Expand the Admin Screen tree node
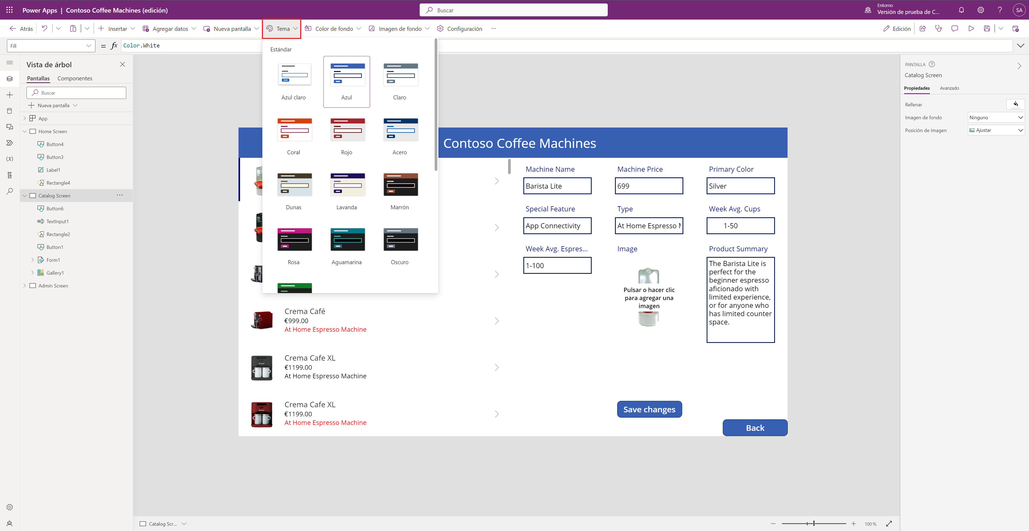Image resolution: width=1029 pixels, height=531 pixels. 24,285
